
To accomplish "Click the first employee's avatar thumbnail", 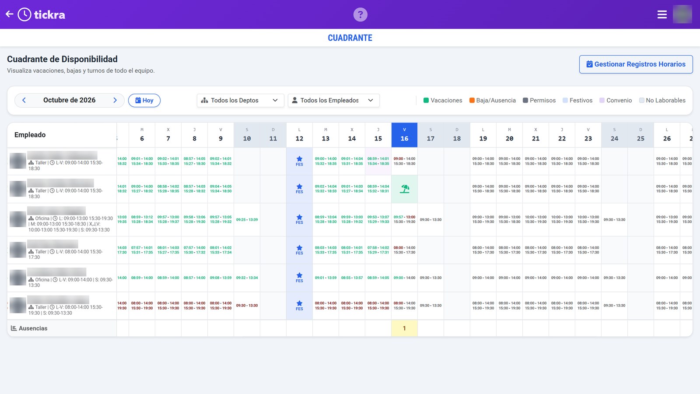I will pyautogui.click(x=18, y=161).
